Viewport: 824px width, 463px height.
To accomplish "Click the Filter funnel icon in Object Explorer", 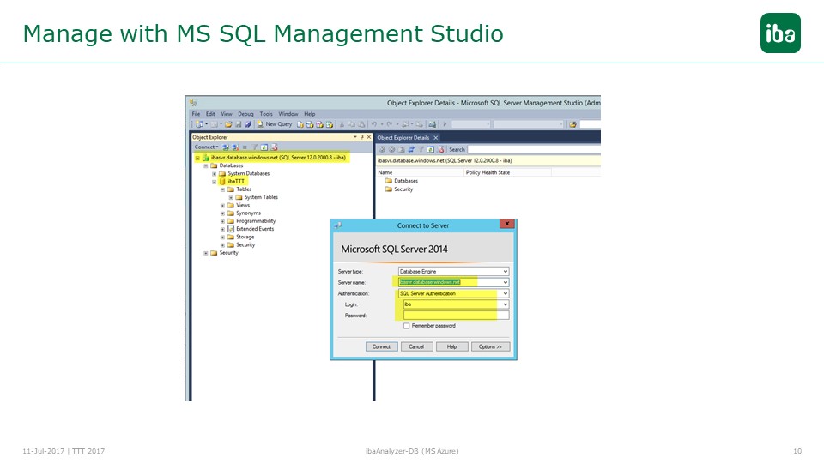I will coord(255,147).
